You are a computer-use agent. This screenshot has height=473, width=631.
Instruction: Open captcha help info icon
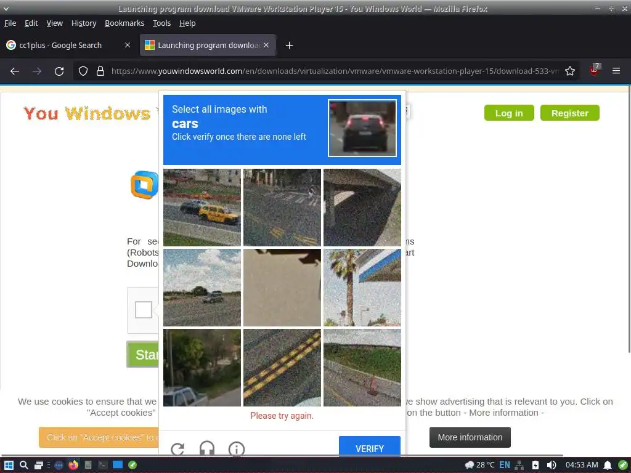pyautogui.click(x=236, y=449)
